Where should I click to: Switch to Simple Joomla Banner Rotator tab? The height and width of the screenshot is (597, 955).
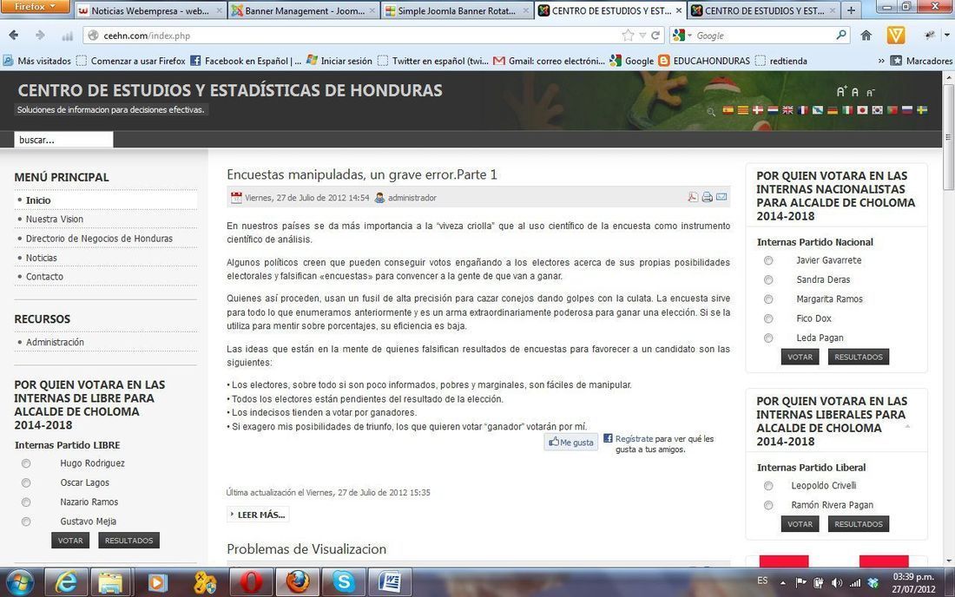[457, 10]
